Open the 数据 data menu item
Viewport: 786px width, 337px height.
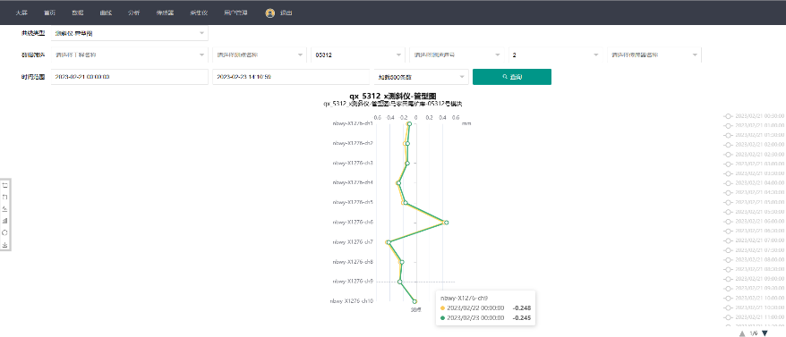click(77, 13)
